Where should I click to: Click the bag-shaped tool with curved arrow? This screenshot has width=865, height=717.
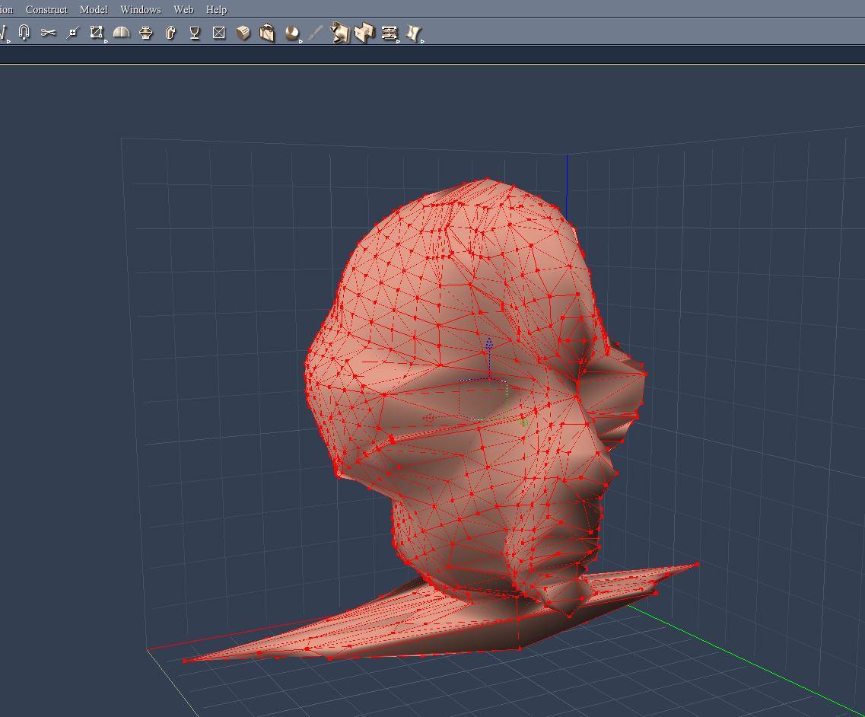pyautogui.click(x=268, y=33)
